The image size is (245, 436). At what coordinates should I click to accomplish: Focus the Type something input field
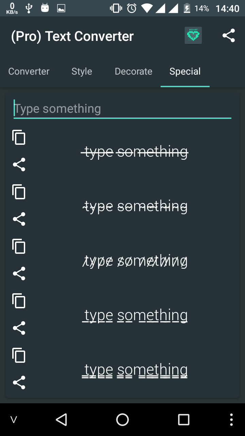click(122, 109)
